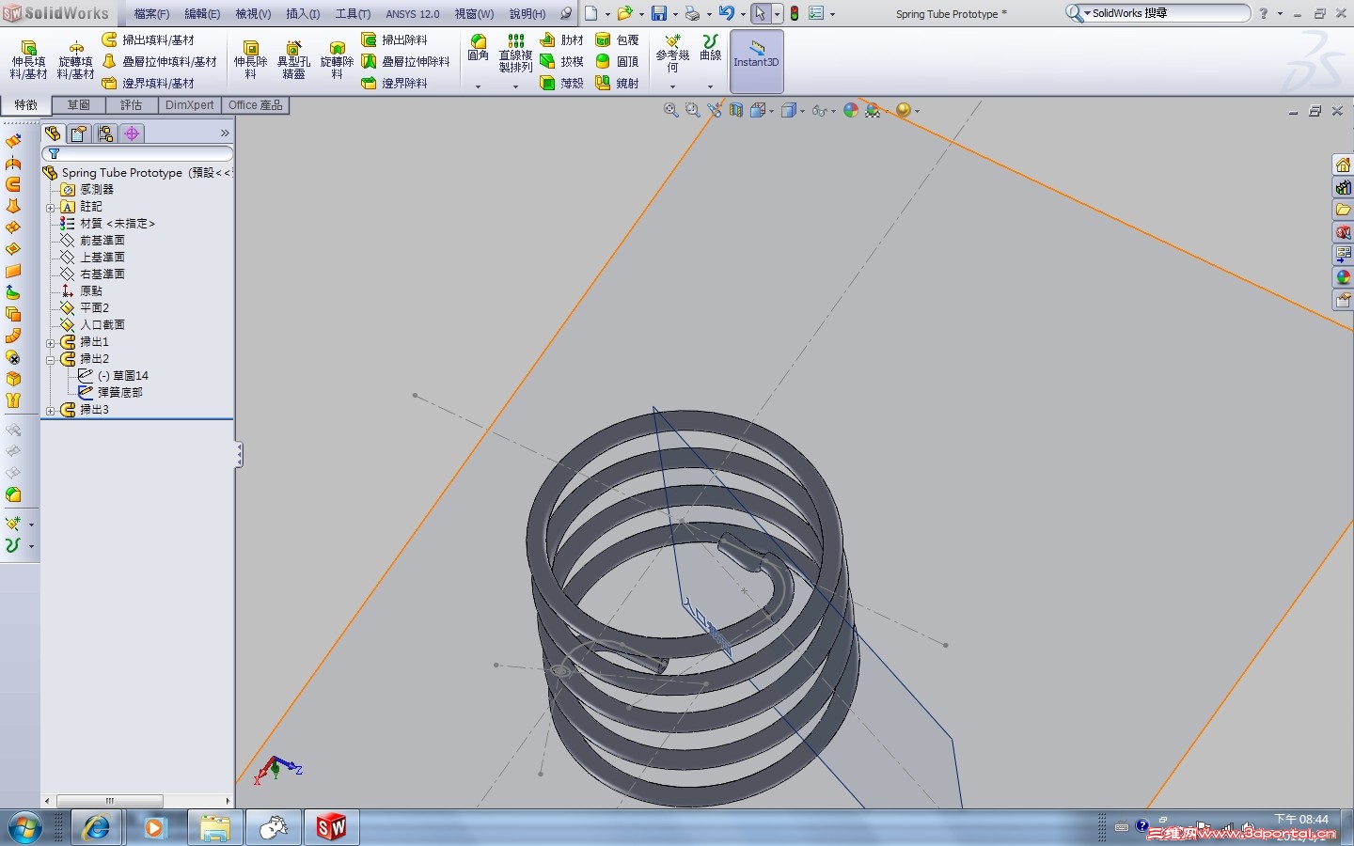Click the feature tree filter field

(137, 153)
